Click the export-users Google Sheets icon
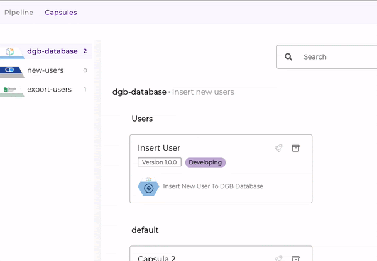377x261 pixels. (x=10, y=90)
